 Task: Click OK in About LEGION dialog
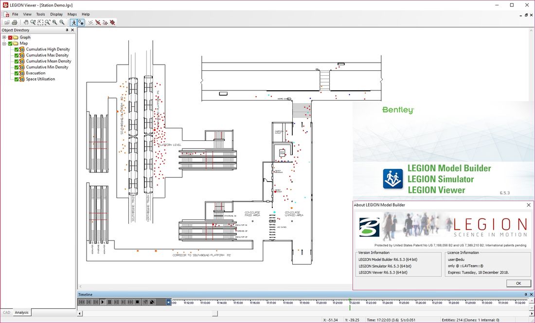tap(518, 283)
